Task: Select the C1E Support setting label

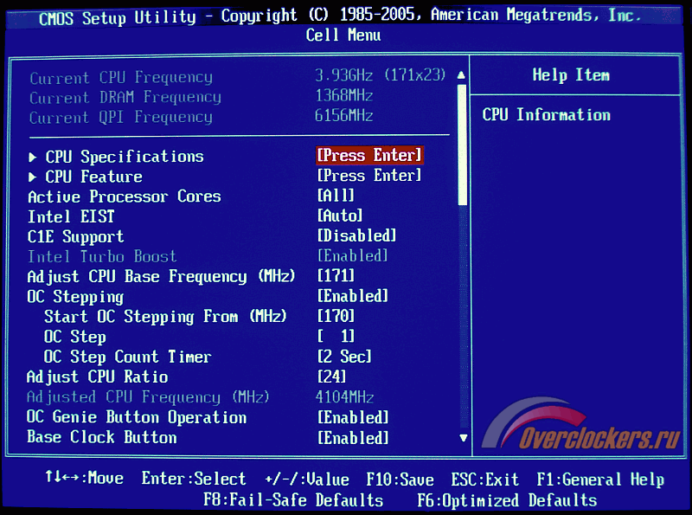Action: (75, 237)
